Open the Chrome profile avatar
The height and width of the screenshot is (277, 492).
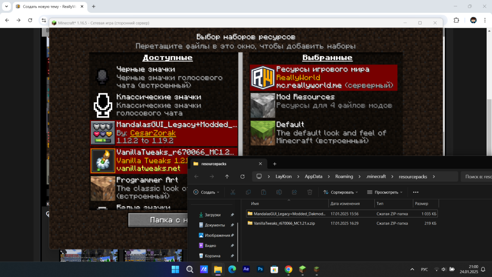point(473,20)
